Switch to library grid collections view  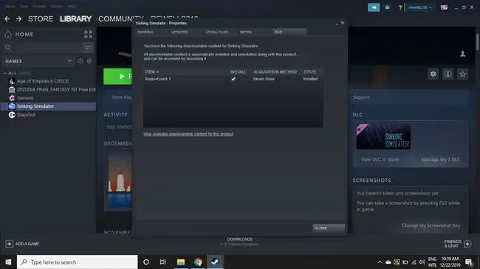[x=88, y=34]
